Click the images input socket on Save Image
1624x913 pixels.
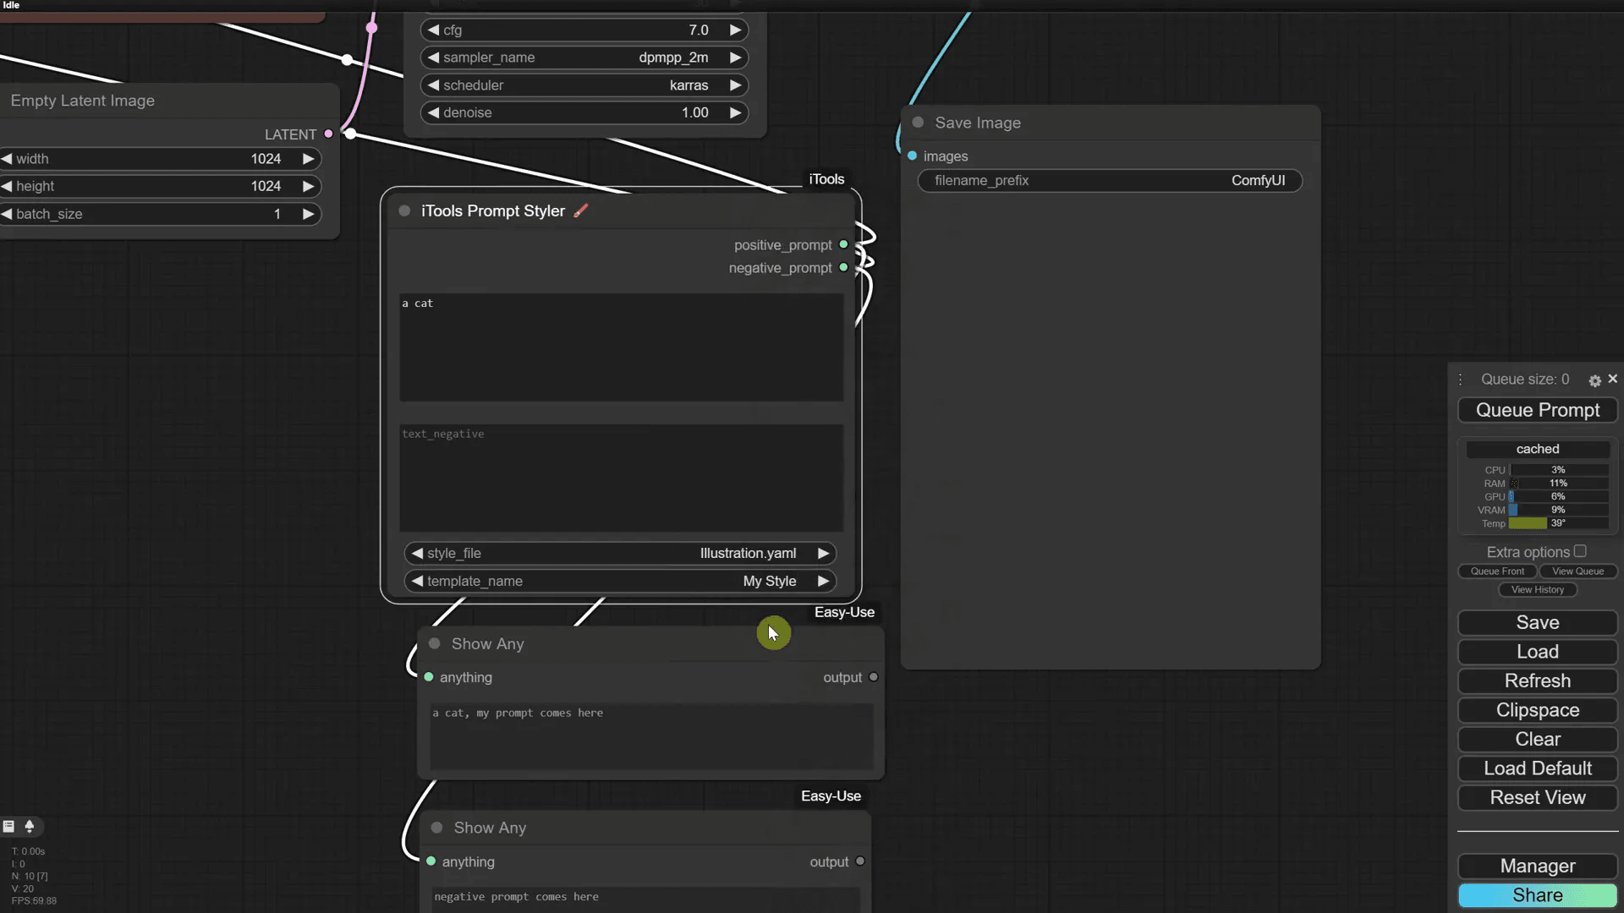(x=912, y=156)
